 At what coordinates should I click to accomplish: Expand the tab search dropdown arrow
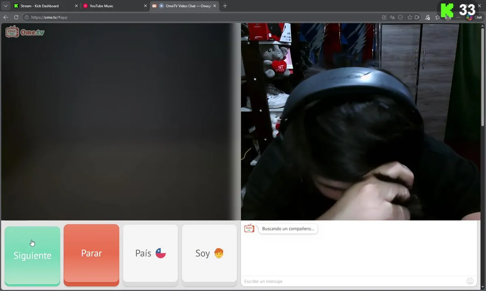click(6, 6)
